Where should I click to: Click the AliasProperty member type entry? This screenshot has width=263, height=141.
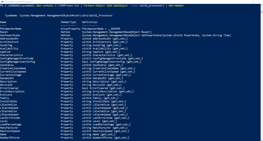pos(71,29)
